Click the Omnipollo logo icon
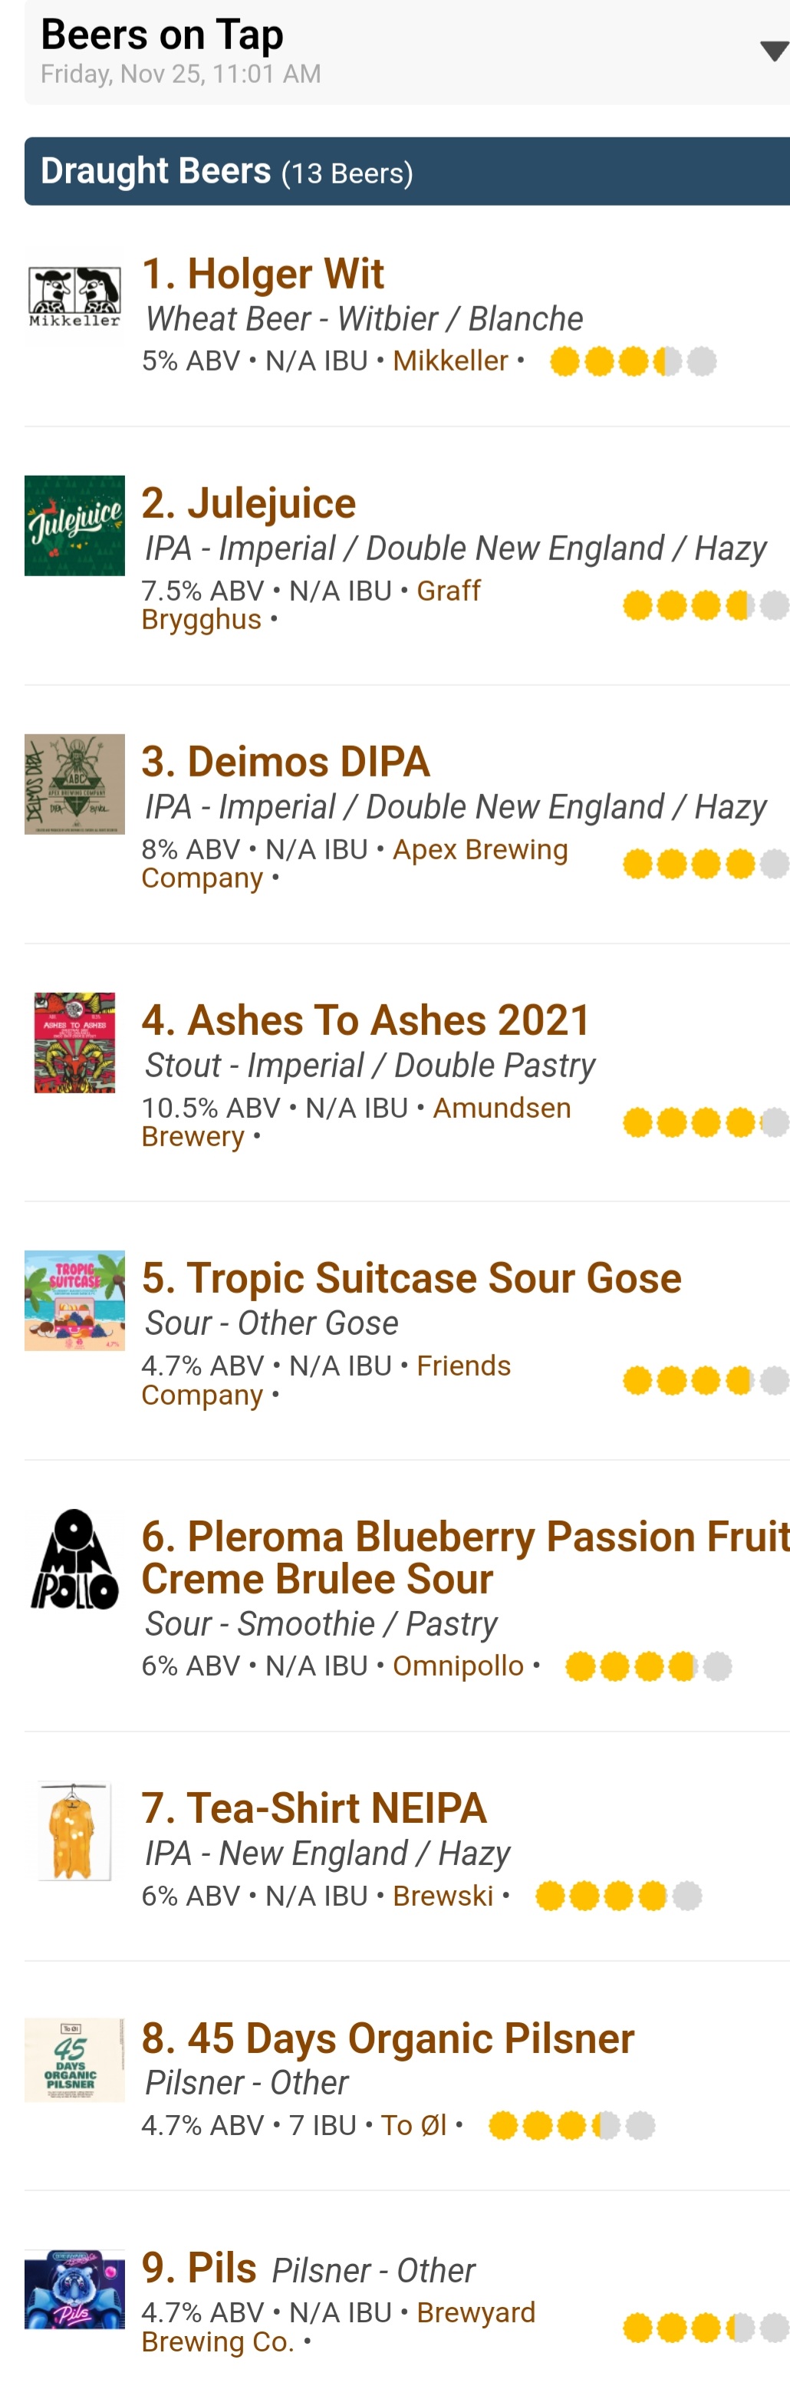Image resolution: width=790 pixels, height=2399 pixels. tap(74, 1559)
